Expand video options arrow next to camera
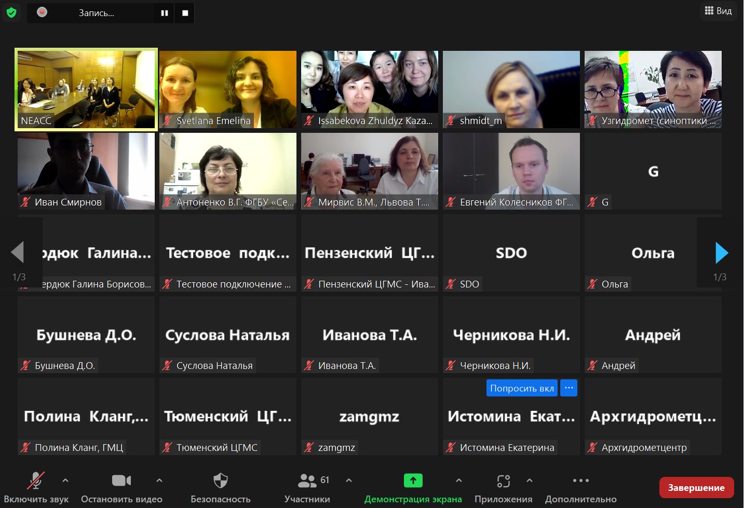This screenshot has width=744, height=508. click(x=159, y=480)
